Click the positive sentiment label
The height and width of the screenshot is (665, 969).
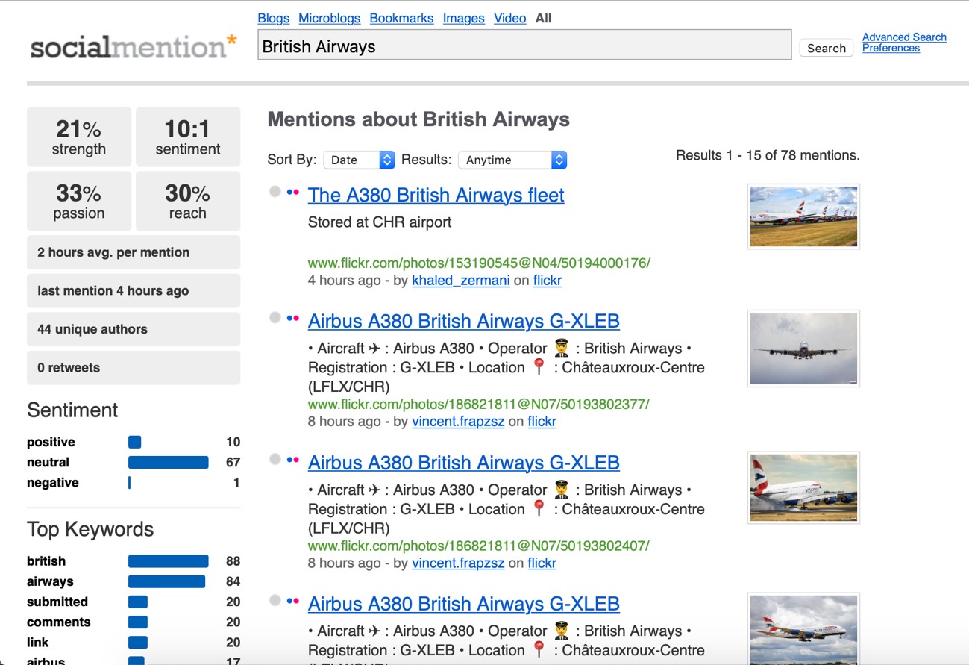tap(51, 442)
